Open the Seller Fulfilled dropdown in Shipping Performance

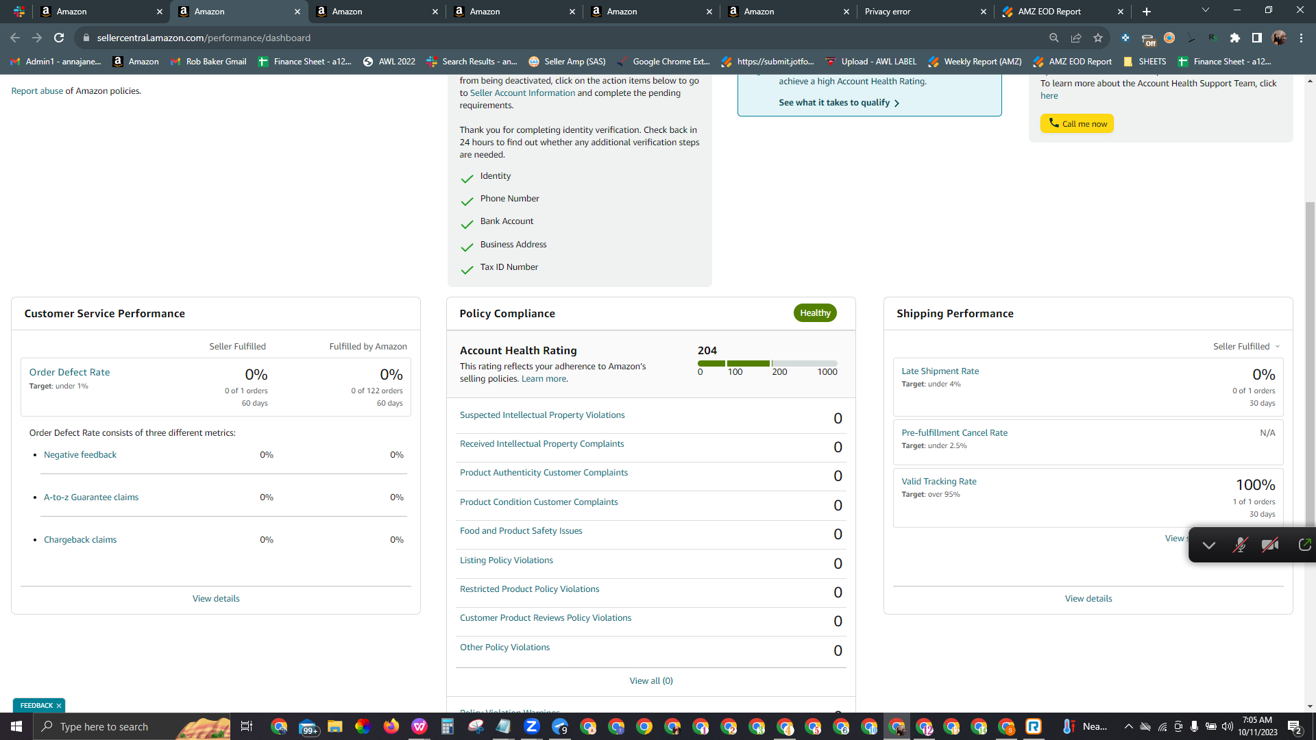(x=1247, y=347)
